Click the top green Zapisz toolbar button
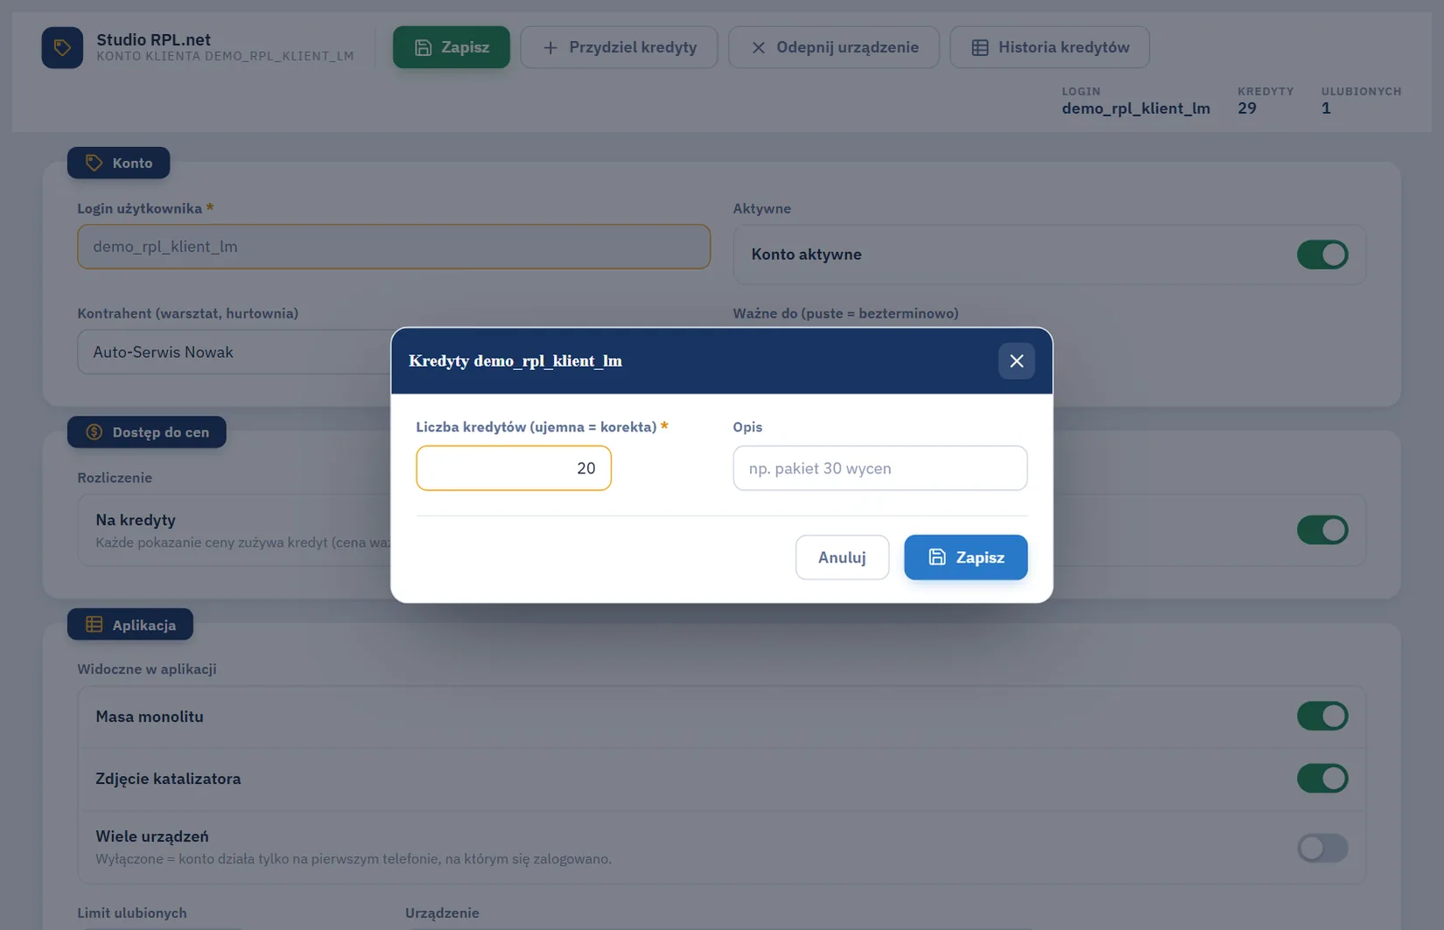This screenshot has height=930, width=1444. (x=452, y=47)
